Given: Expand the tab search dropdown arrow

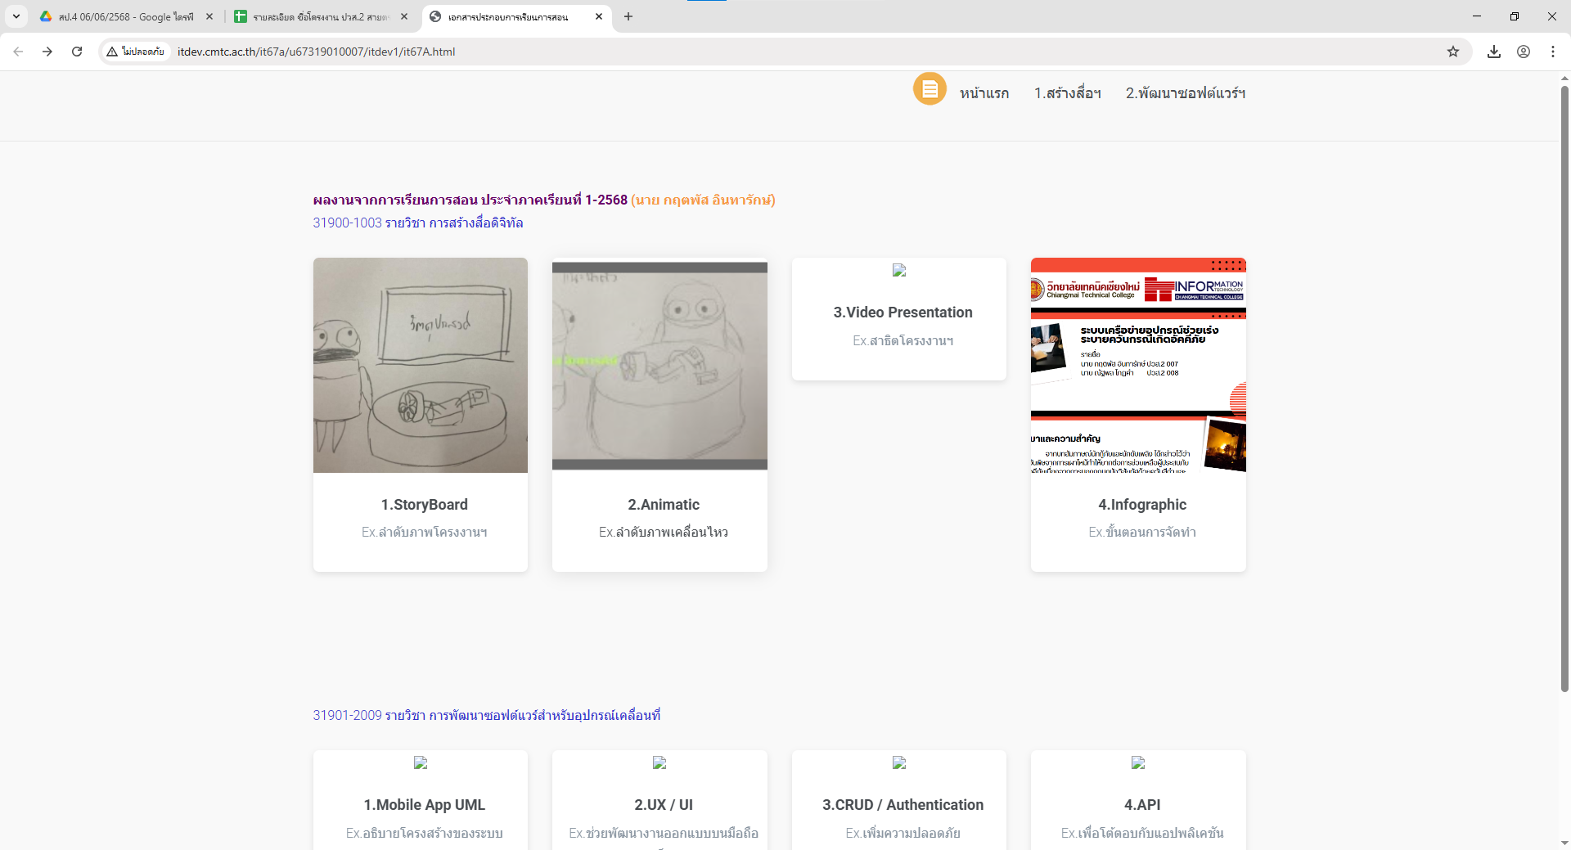Looking at the screenshot, I should click(x=16, y=16).
